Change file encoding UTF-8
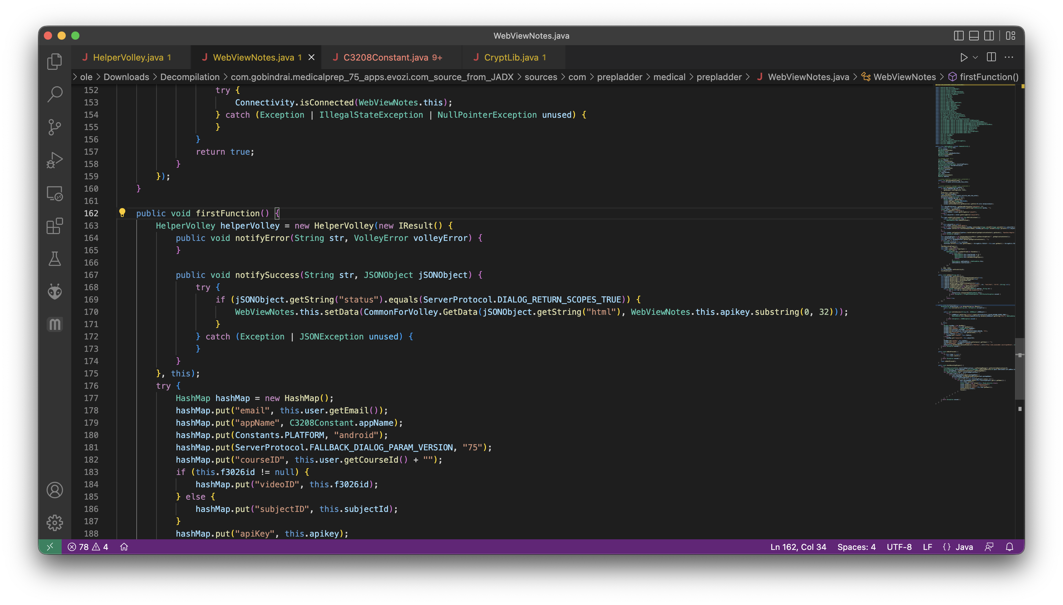Screen dimensions: 1063x605 click(899, 547)
